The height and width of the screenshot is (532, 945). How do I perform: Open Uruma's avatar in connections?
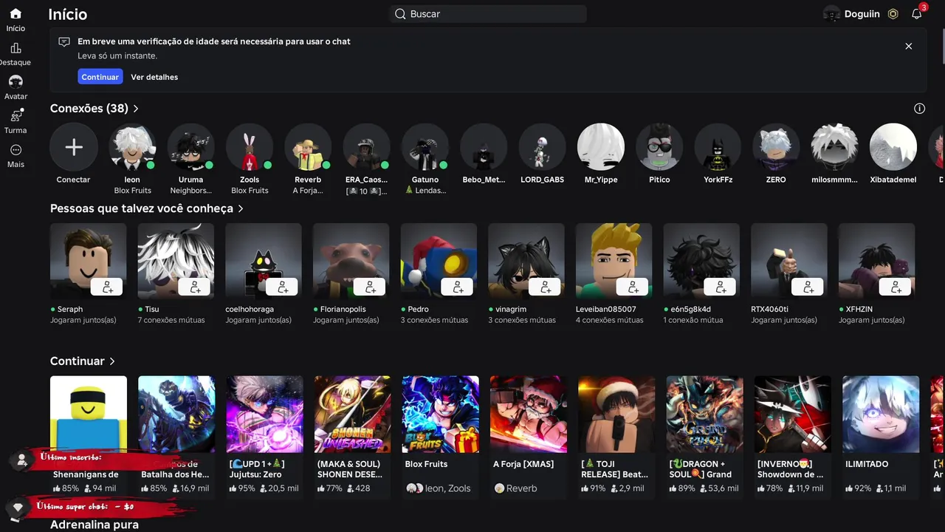click(x=190, y=147)
